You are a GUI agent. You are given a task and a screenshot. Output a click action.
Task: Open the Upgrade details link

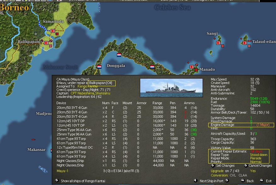[x=217, y=171]
